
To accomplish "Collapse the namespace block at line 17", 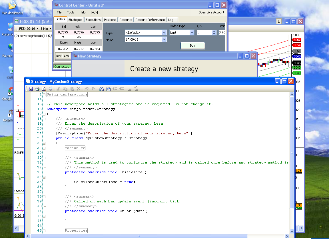I will tap(44, 114).
